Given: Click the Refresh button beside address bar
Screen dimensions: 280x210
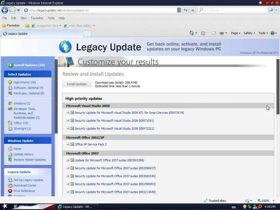Looking at the screenshot, I should (186, 10).
